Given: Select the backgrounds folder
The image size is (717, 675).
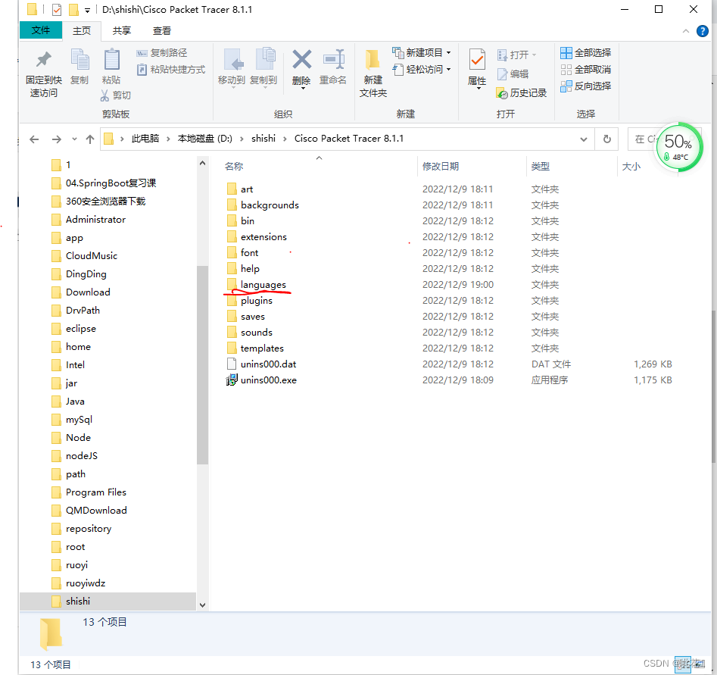Looking at the screenshot, I should [x=270, y=205].
